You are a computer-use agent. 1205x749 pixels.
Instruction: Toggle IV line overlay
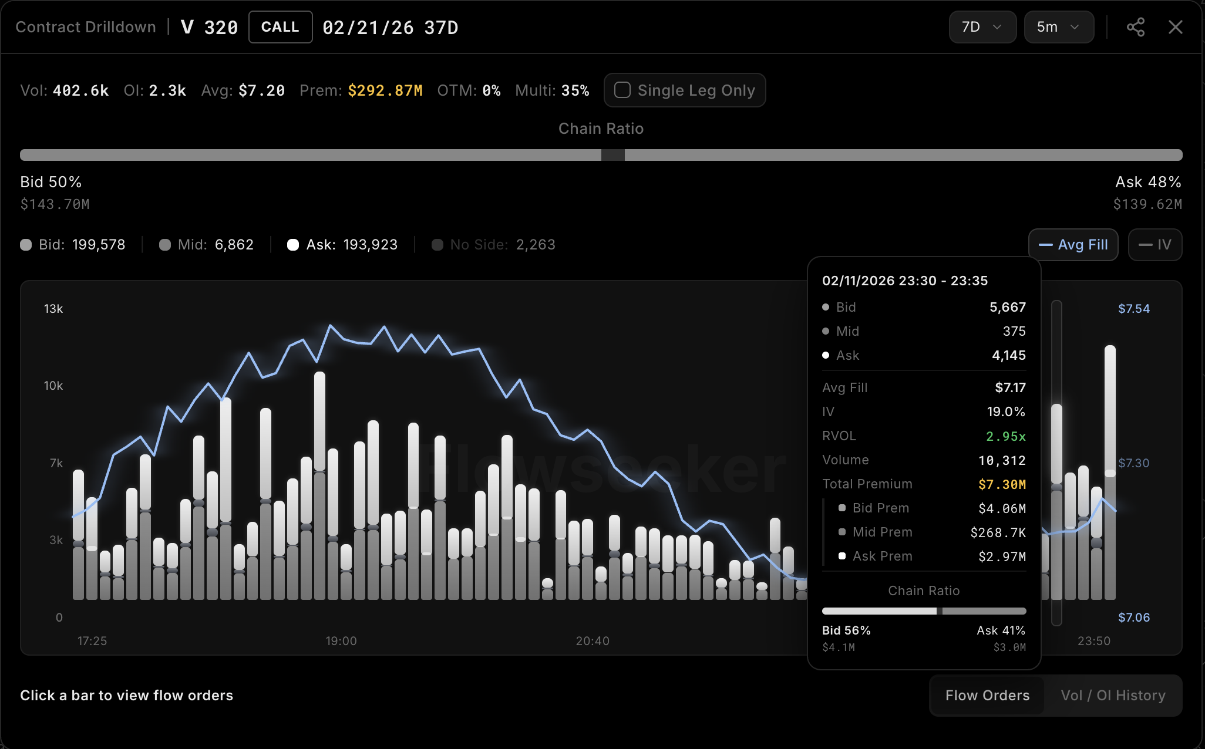pos(1154,245)
